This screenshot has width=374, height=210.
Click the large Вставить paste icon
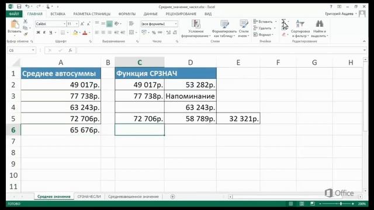pos(15,24)
